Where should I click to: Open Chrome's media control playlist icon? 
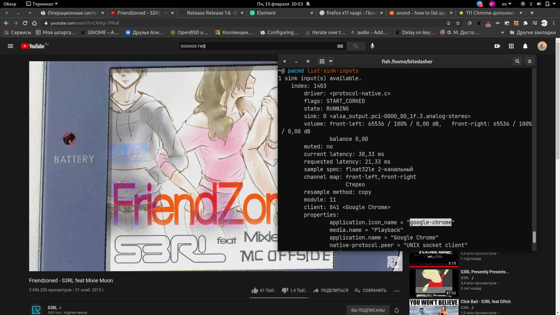click(535, 23)
